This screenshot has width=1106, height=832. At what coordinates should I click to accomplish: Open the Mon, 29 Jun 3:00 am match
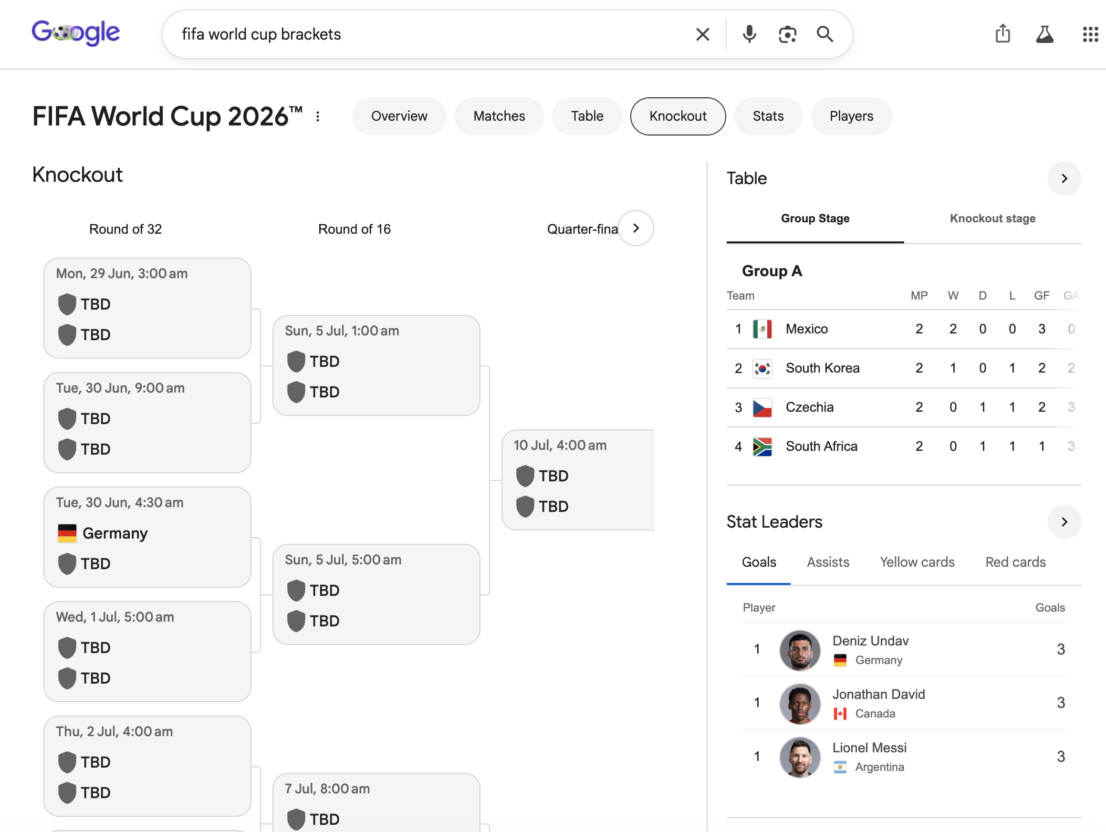(147, 308)
